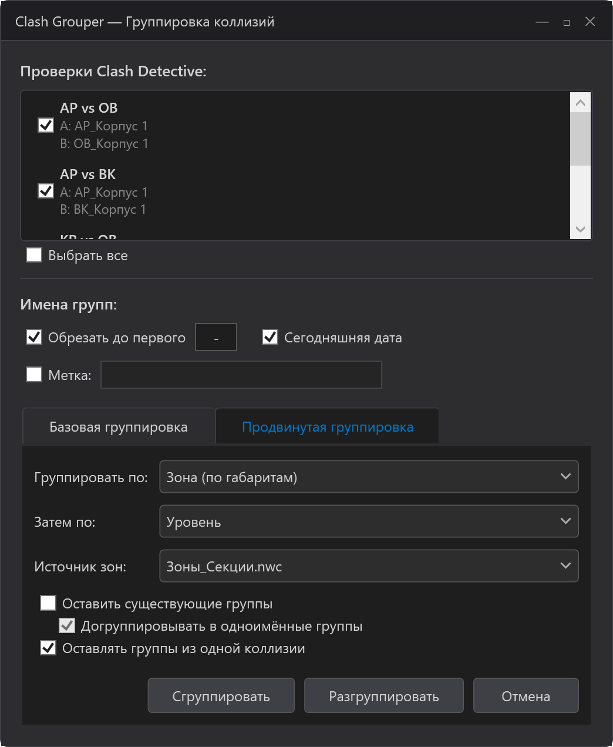Click the B: OB_Корпус 1 line

104,143
